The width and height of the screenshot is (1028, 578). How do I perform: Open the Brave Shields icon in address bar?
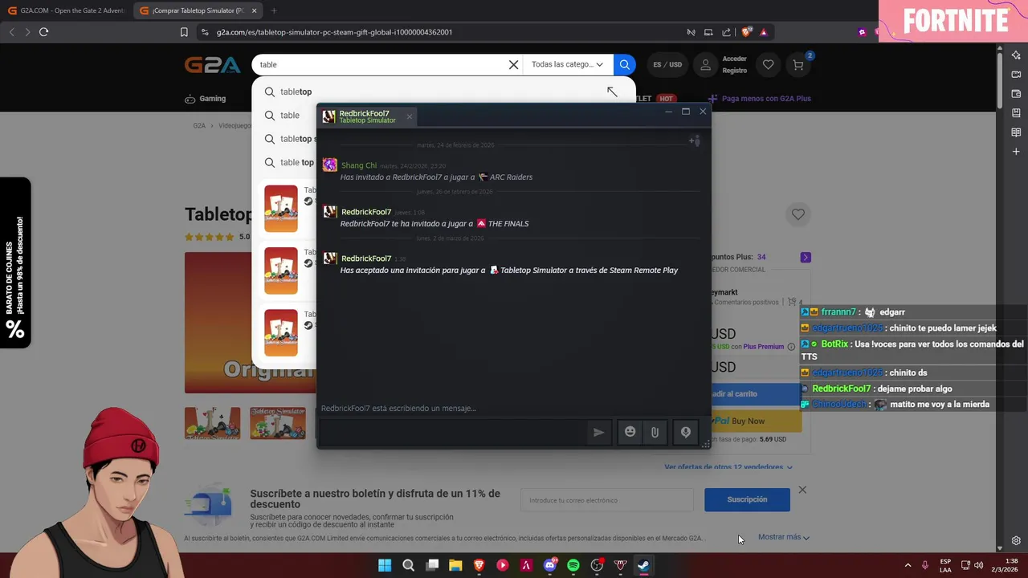[746, 32]
